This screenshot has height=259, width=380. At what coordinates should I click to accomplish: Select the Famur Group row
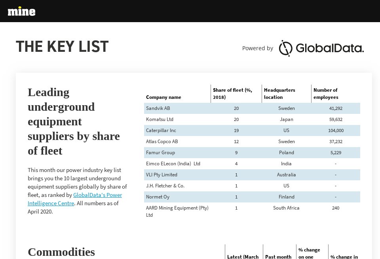[x=252, y=153]
